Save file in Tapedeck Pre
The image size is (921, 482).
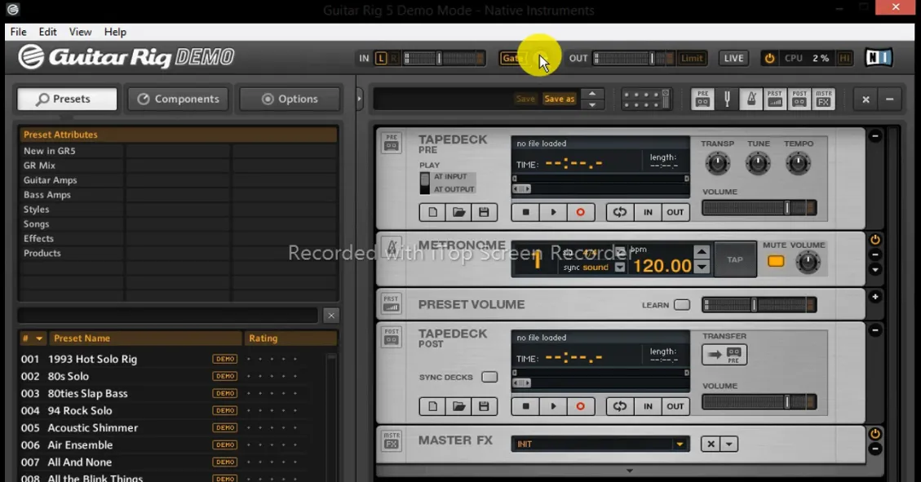484,212
